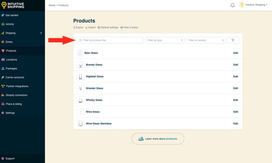272x163 pixels.
Task: Click the notification bell icon
Action: click(x=233, y=5)
